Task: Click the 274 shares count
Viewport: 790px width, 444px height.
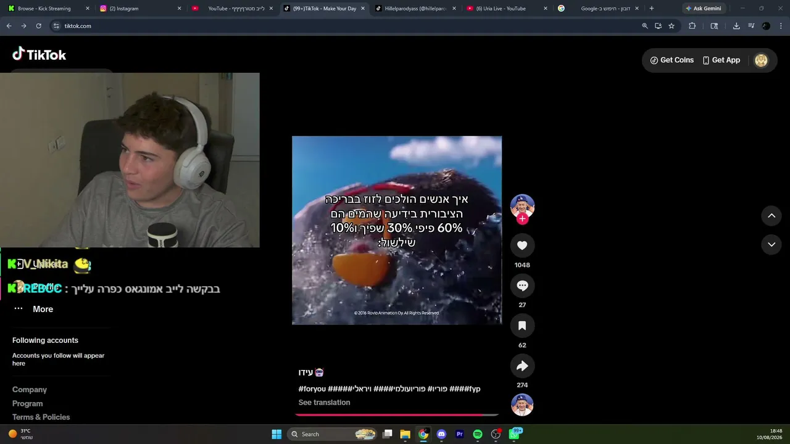Action: [x=522, y=385]
